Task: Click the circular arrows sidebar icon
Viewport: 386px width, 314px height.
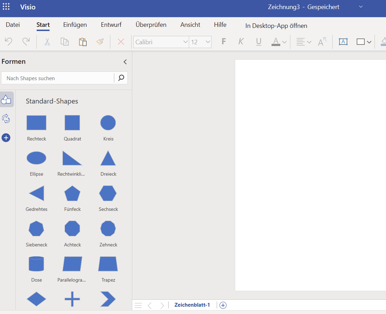Action: pyautogui.click(x=6, y=118)
